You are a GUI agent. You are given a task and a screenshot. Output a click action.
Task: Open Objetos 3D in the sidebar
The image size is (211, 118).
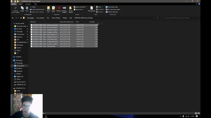point(20,76)
